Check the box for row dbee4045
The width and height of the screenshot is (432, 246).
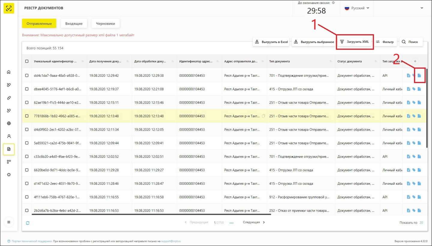27,89
